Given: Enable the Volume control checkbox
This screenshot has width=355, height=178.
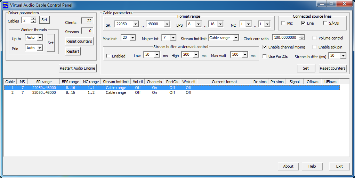Looking at the screenshot, I should [315, 38].
